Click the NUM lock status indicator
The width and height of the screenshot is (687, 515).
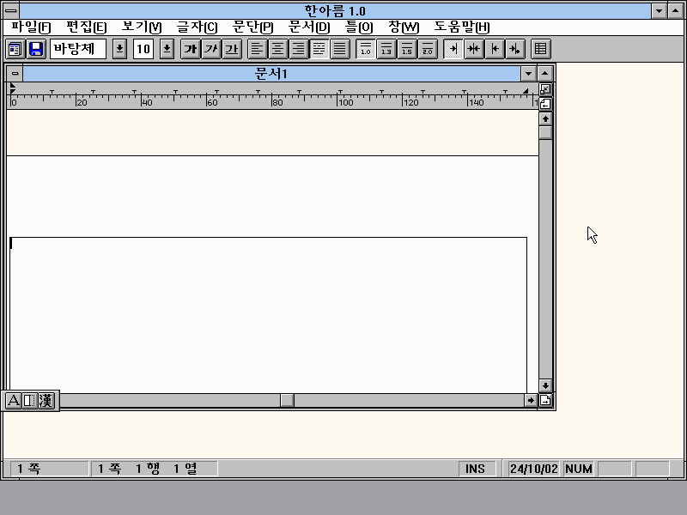coord(578,469)
